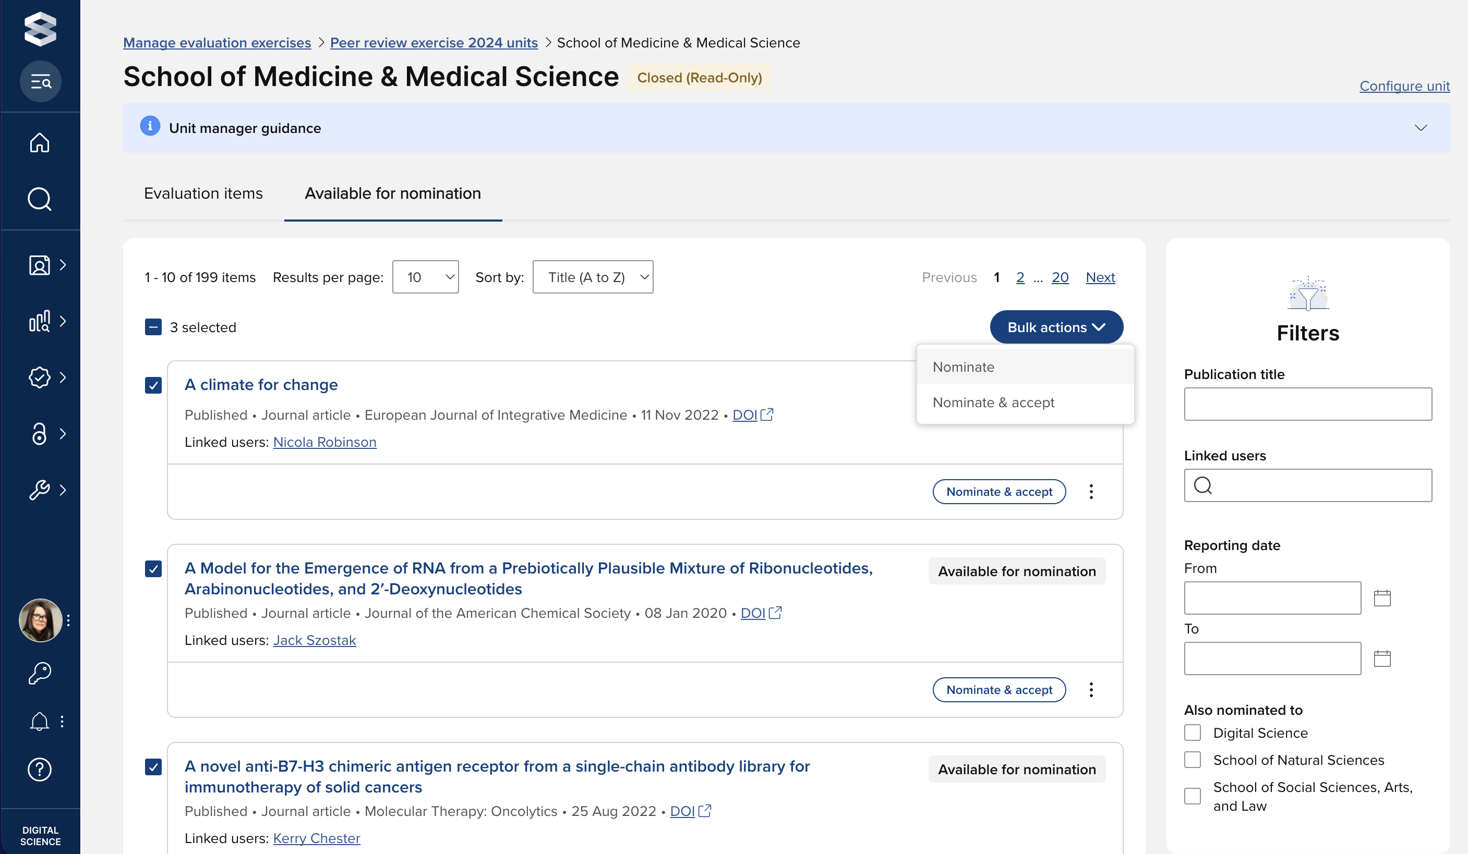Click the home icon in sidebar
The width and height of the screenshot is (1468, 854).
tap(40, 143)
